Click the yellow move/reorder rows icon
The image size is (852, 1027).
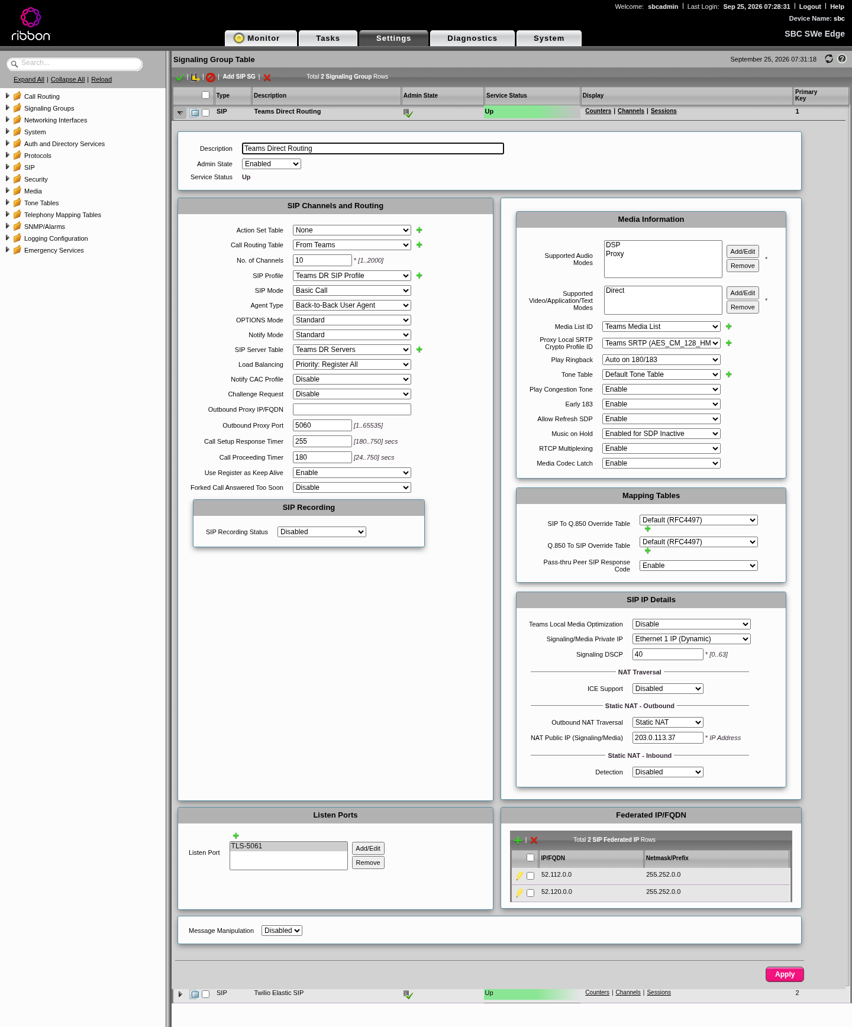pyautogui.click(x=195, y=77)
